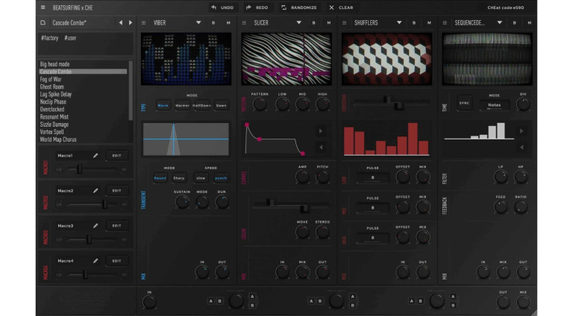
Task: Open the Notes time mode selector
Action: coord(494,105)
